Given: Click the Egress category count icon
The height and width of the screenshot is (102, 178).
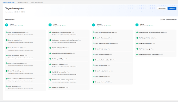Looking at the screenshot, I should pyautogui.click(x=7, y=25).
